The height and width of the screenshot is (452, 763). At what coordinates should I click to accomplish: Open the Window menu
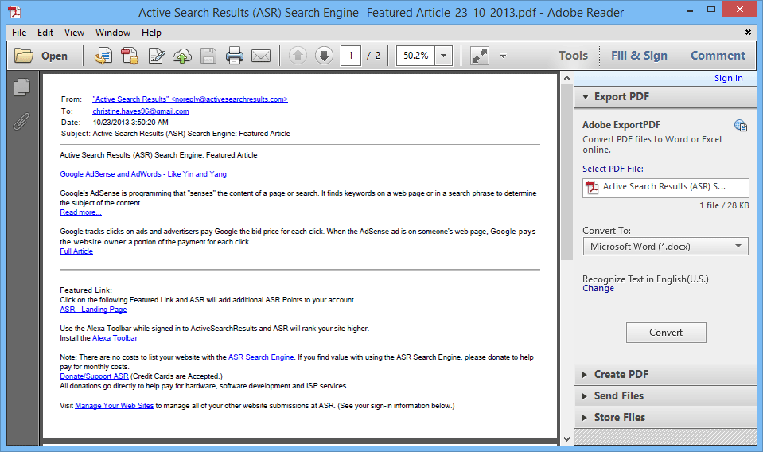pyautogui.click(x=112, y=33)
